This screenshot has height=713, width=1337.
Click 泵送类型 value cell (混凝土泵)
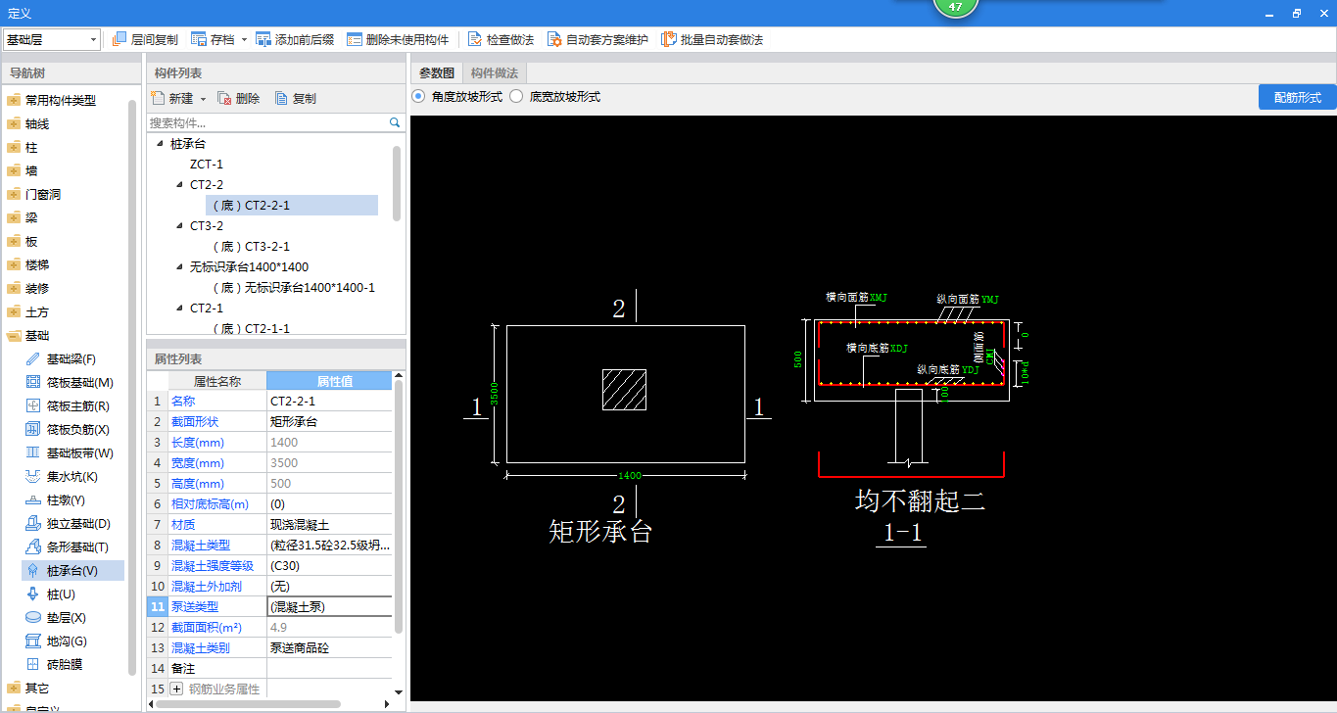(x=329, y=606)
